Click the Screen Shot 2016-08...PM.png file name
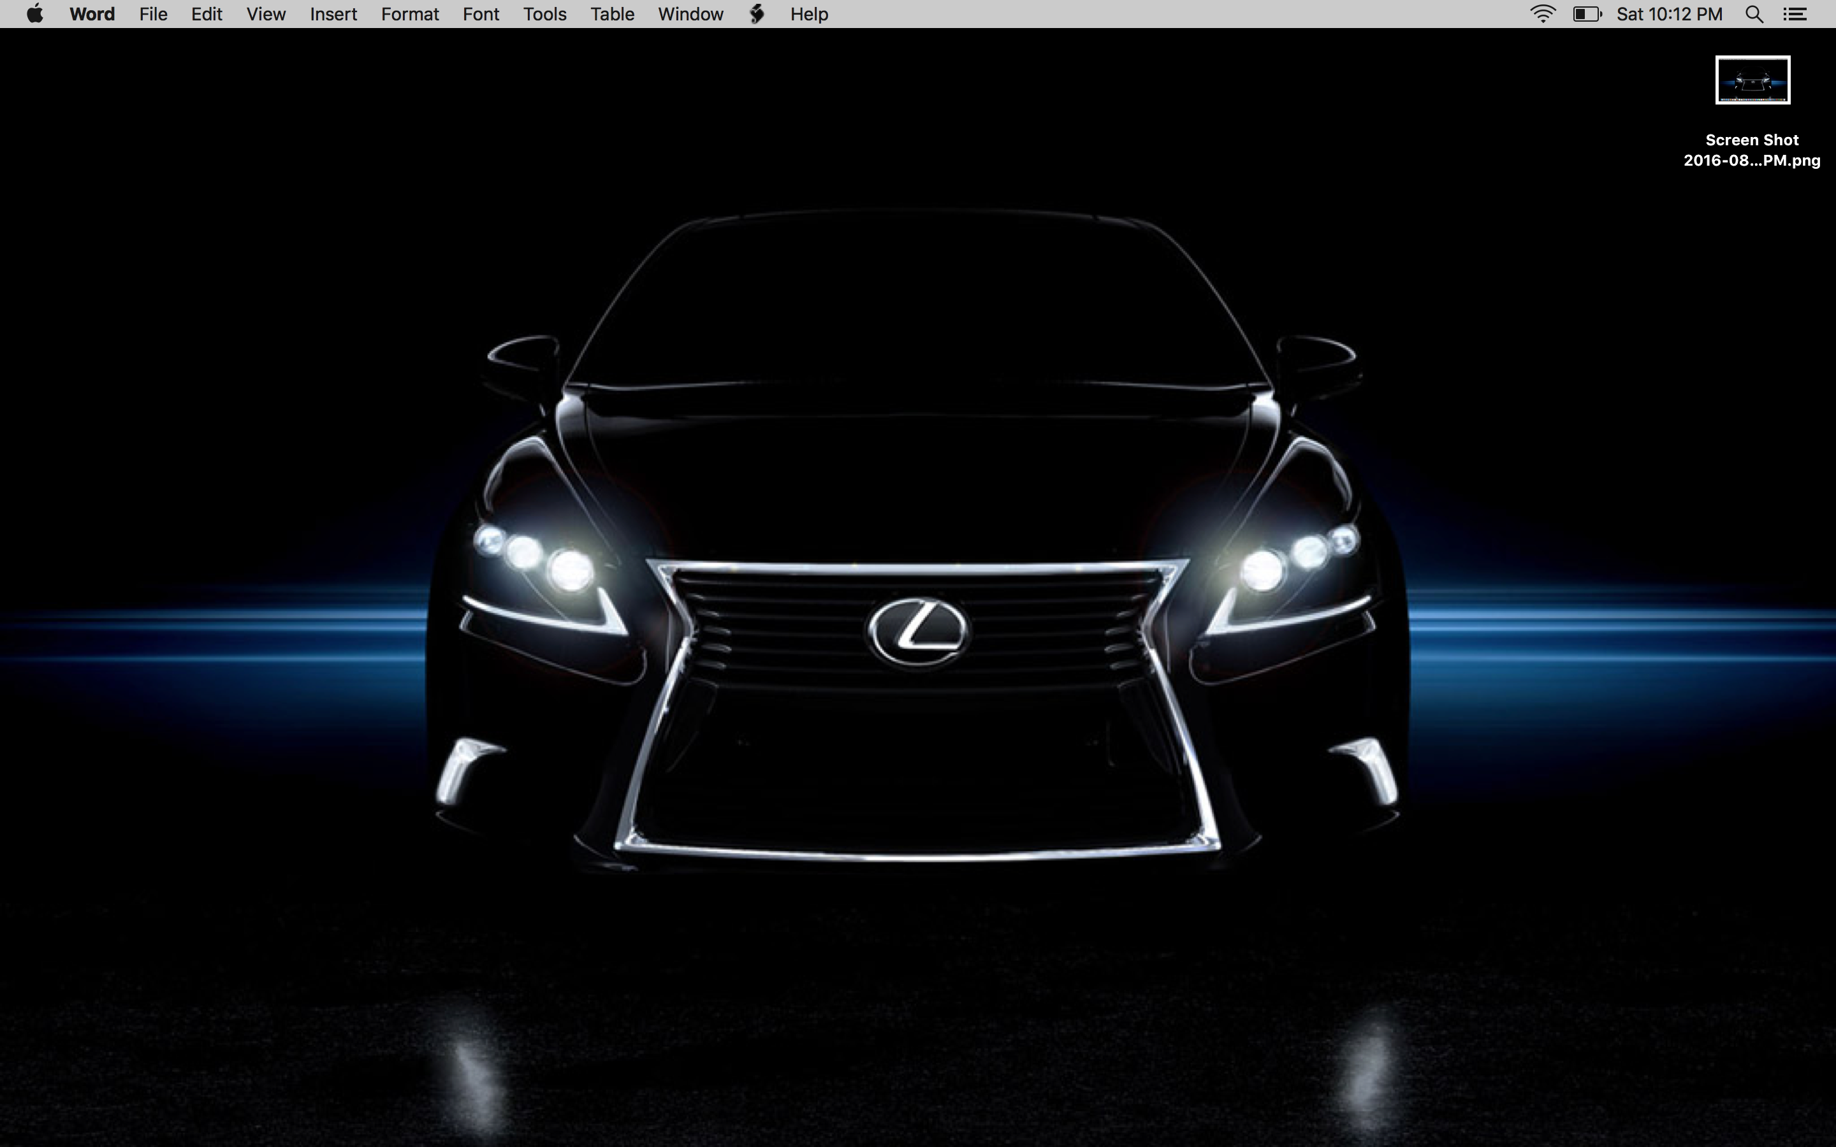The image size is (1836, 1147). click(x=1752, y=150)
